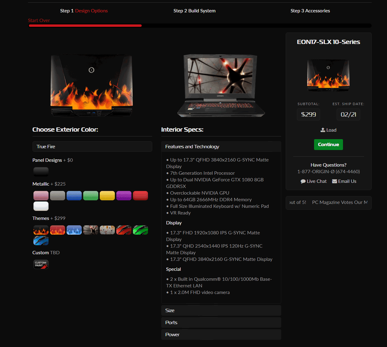Collapse the Features and Technology section

221,147
